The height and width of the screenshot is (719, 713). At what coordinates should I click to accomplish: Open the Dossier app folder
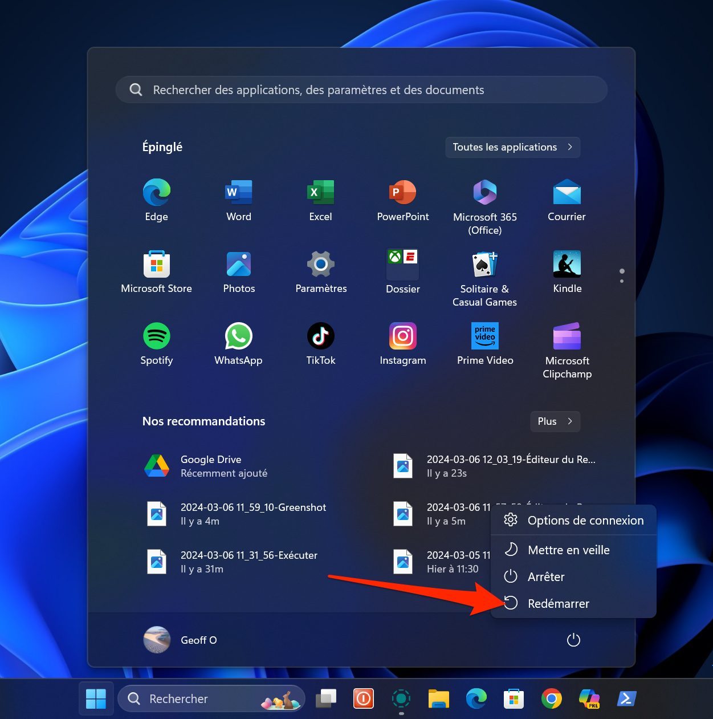point(403,271)
